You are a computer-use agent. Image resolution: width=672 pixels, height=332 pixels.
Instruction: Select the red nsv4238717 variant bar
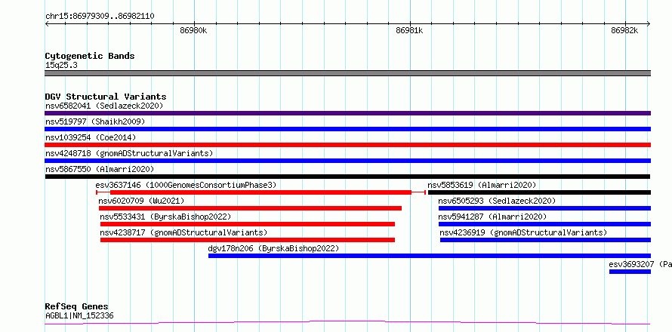click(248, 240)
